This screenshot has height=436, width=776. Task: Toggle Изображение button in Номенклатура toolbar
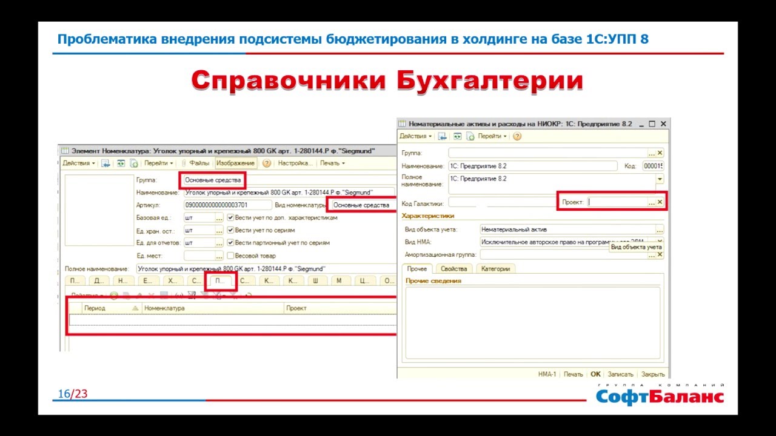[x=235, y=163]
